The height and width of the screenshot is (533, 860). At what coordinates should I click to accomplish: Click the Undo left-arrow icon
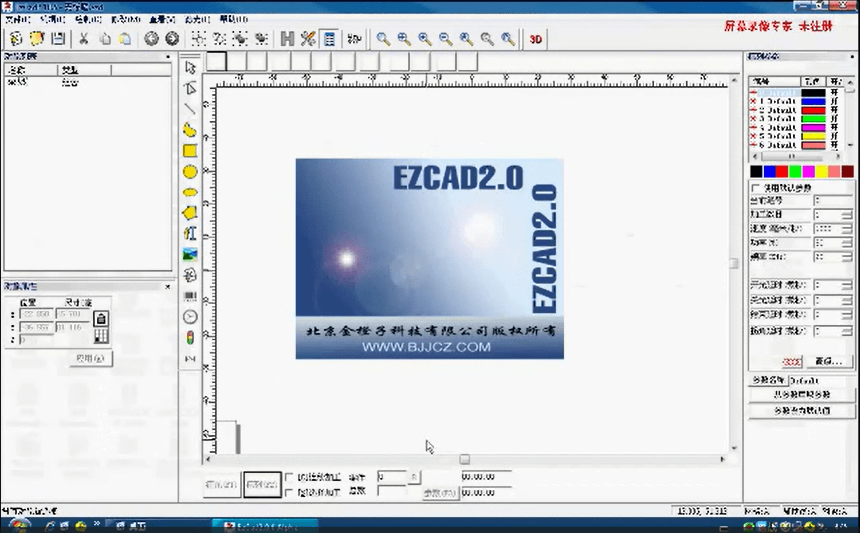tap(151, 39)
